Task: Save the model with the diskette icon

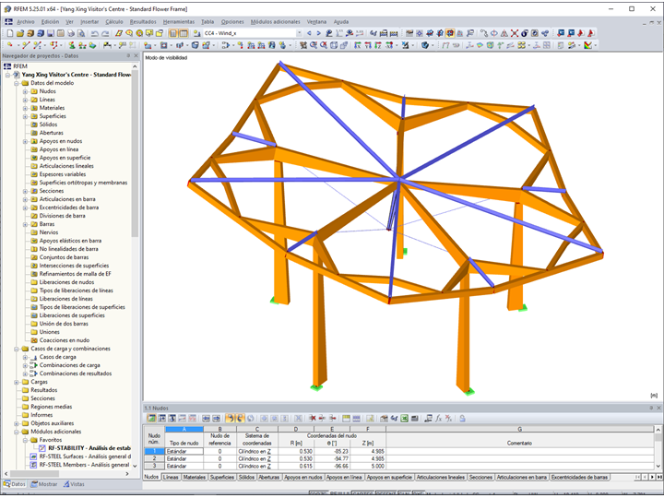Action: 51,33
